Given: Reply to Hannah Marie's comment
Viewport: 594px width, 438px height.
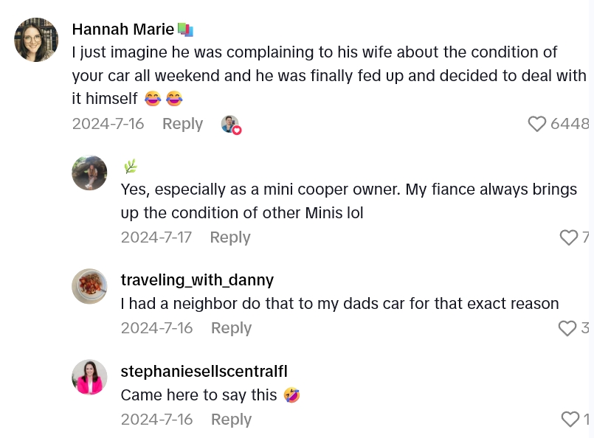Looking at the screenshot, I should 182,124.
